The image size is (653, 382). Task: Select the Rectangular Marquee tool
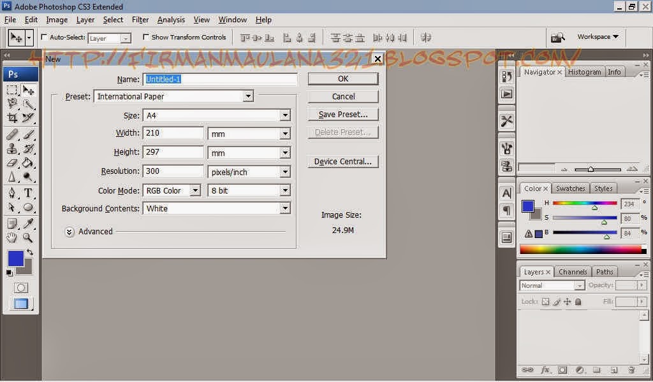[x=12, y=90]
